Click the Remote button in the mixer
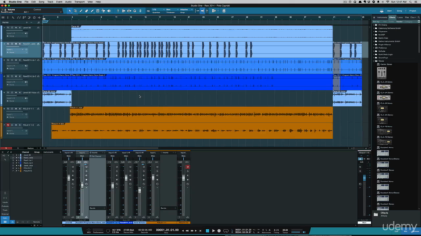This screenshot has width=421, height=236. pyautogui.click(x=36, y=222)
